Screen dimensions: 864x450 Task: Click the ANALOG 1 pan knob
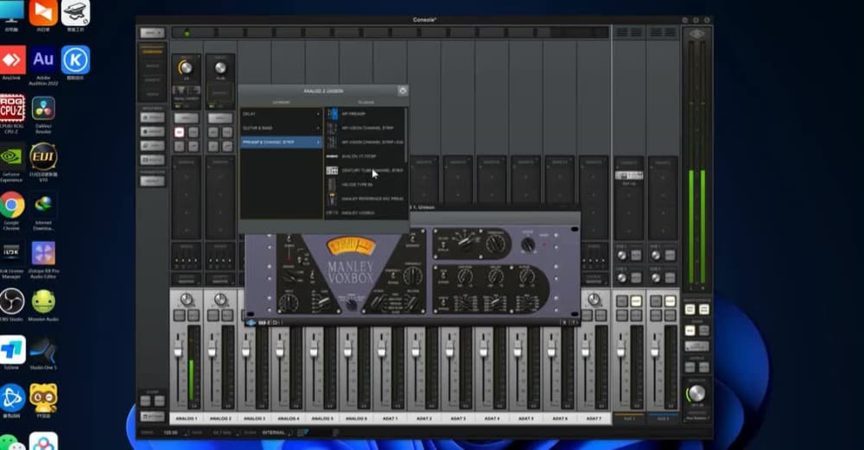(x=187, y=300)
